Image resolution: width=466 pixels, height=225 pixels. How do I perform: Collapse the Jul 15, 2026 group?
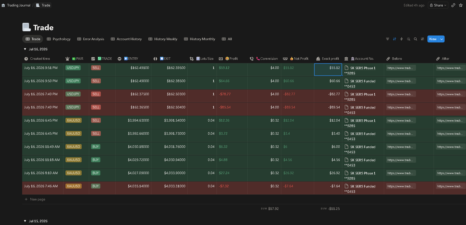pos(25,221)
